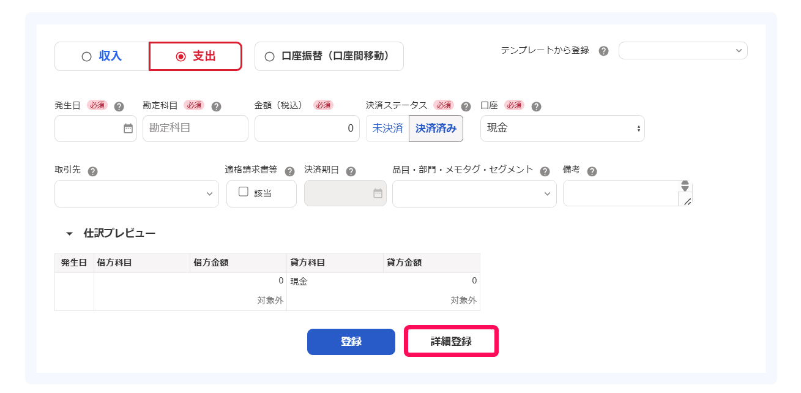Click the 借方科目 column header

click(142, 263)
